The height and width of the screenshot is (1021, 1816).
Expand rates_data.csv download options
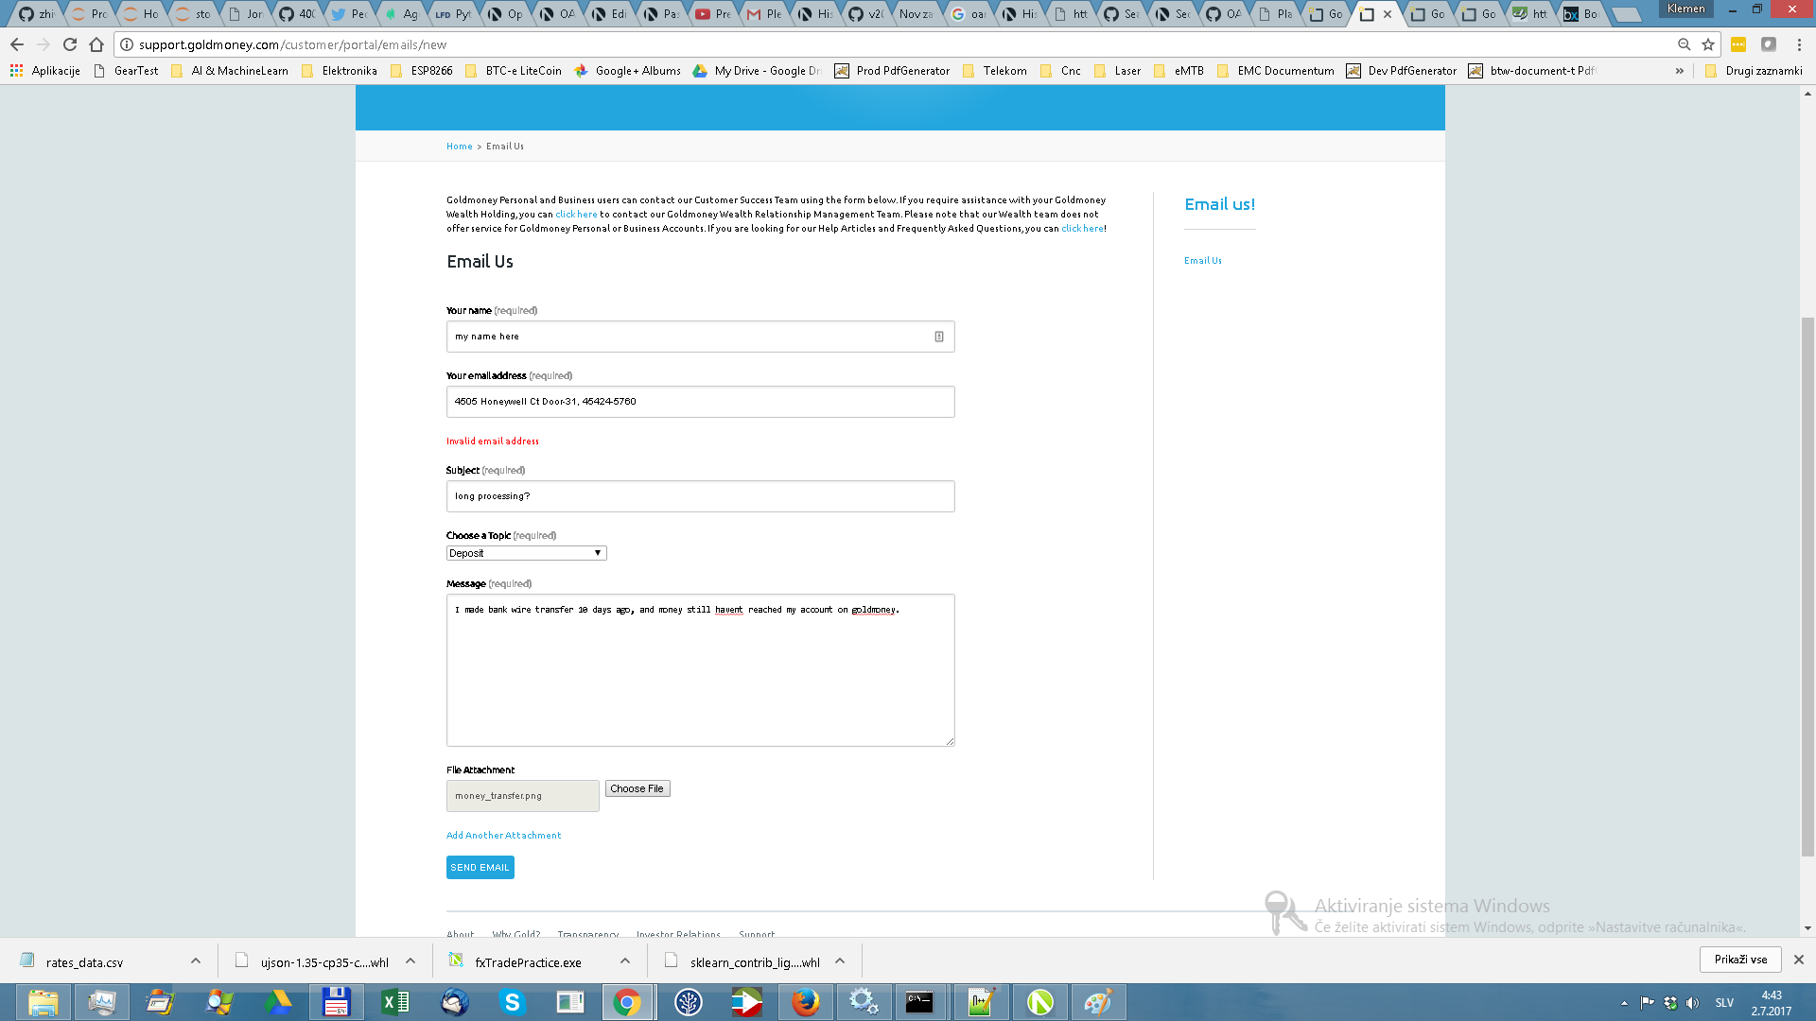196,960
